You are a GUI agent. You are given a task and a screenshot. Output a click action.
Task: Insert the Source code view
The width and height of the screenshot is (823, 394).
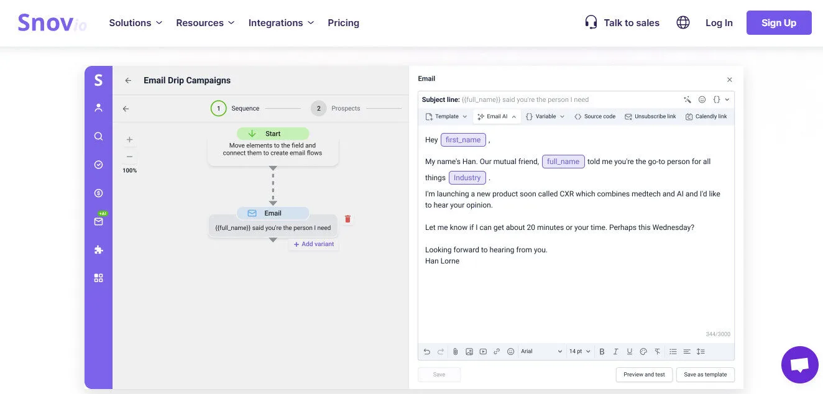tap(594, 116)
